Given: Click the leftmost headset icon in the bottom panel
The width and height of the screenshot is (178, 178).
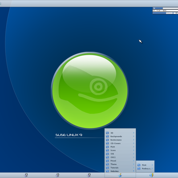Looking at the screenshot, I should (x=26, y=175).
